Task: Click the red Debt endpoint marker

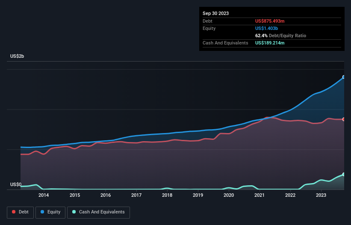Action: 344,119
